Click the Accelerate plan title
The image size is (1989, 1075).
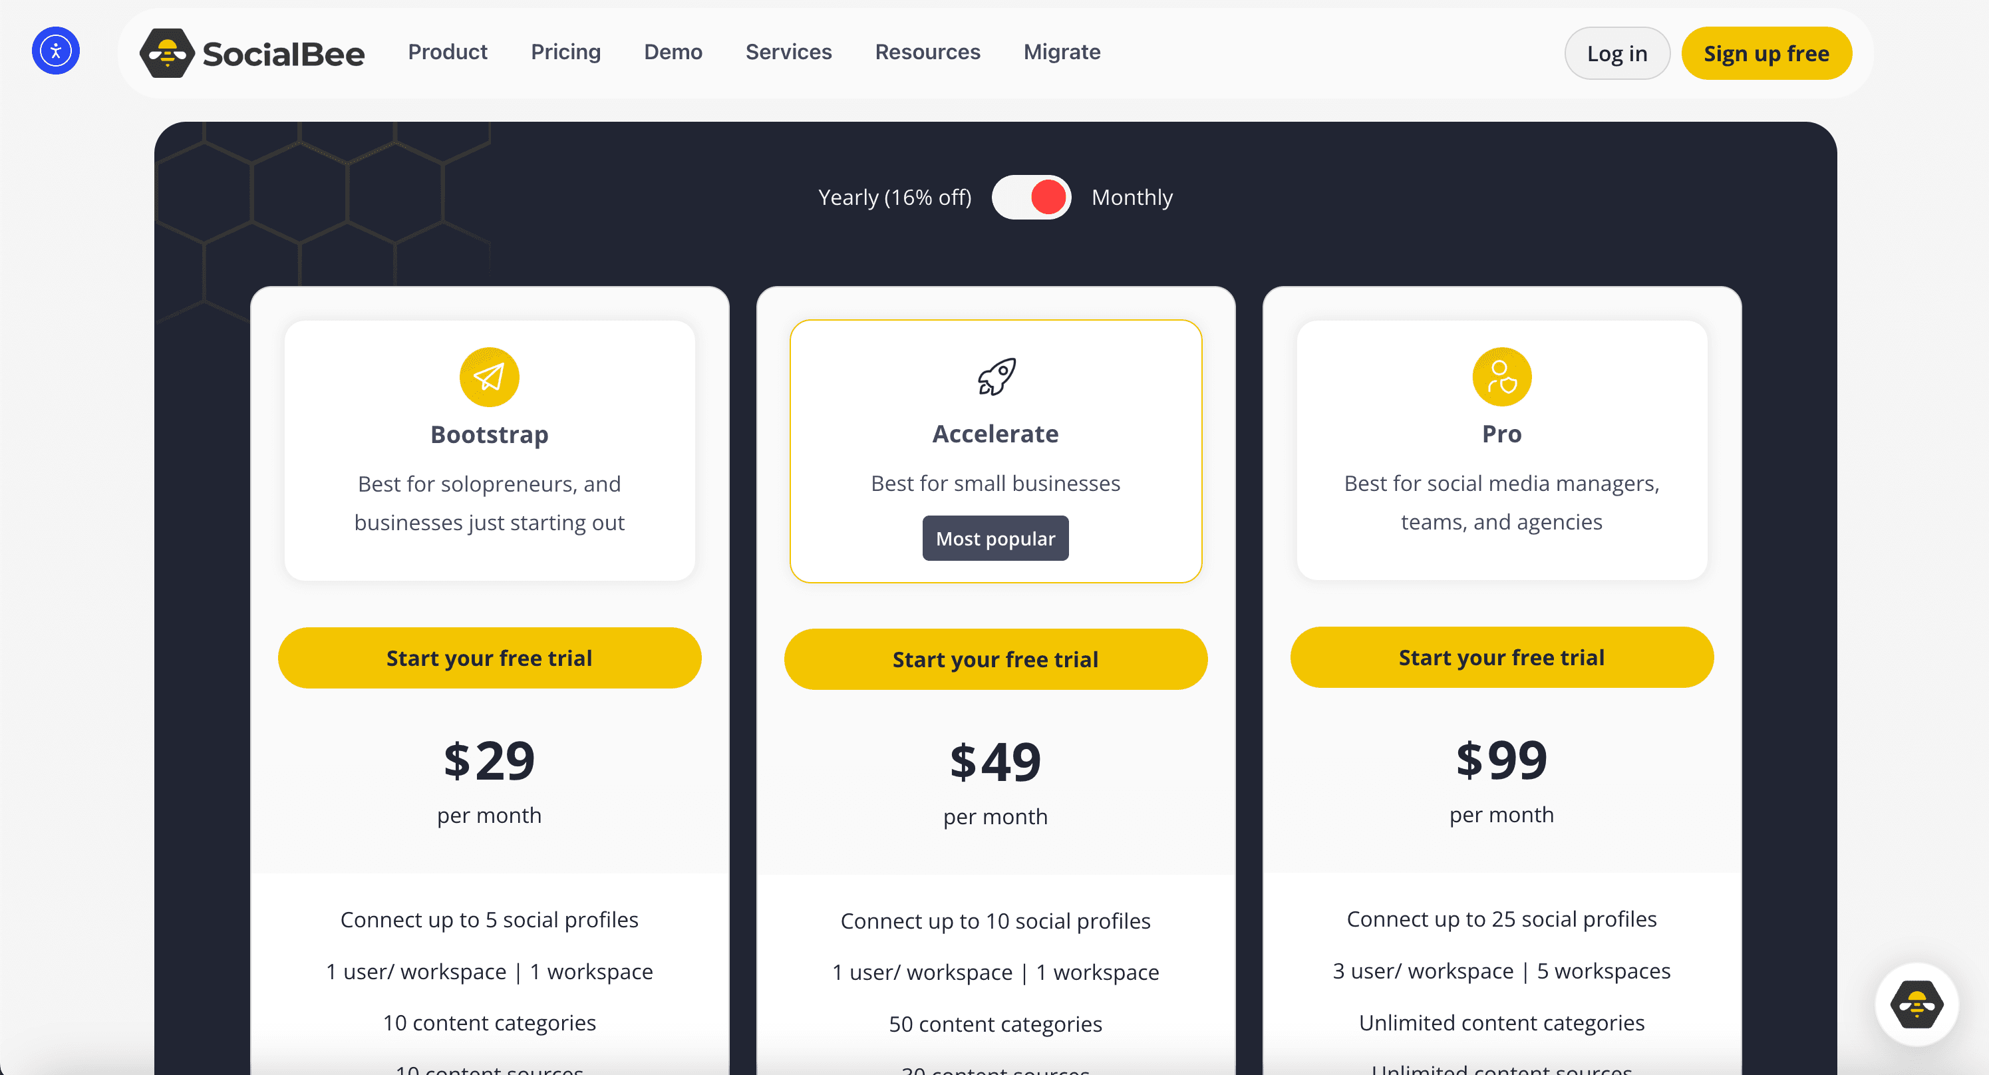(x=996, y=434)
